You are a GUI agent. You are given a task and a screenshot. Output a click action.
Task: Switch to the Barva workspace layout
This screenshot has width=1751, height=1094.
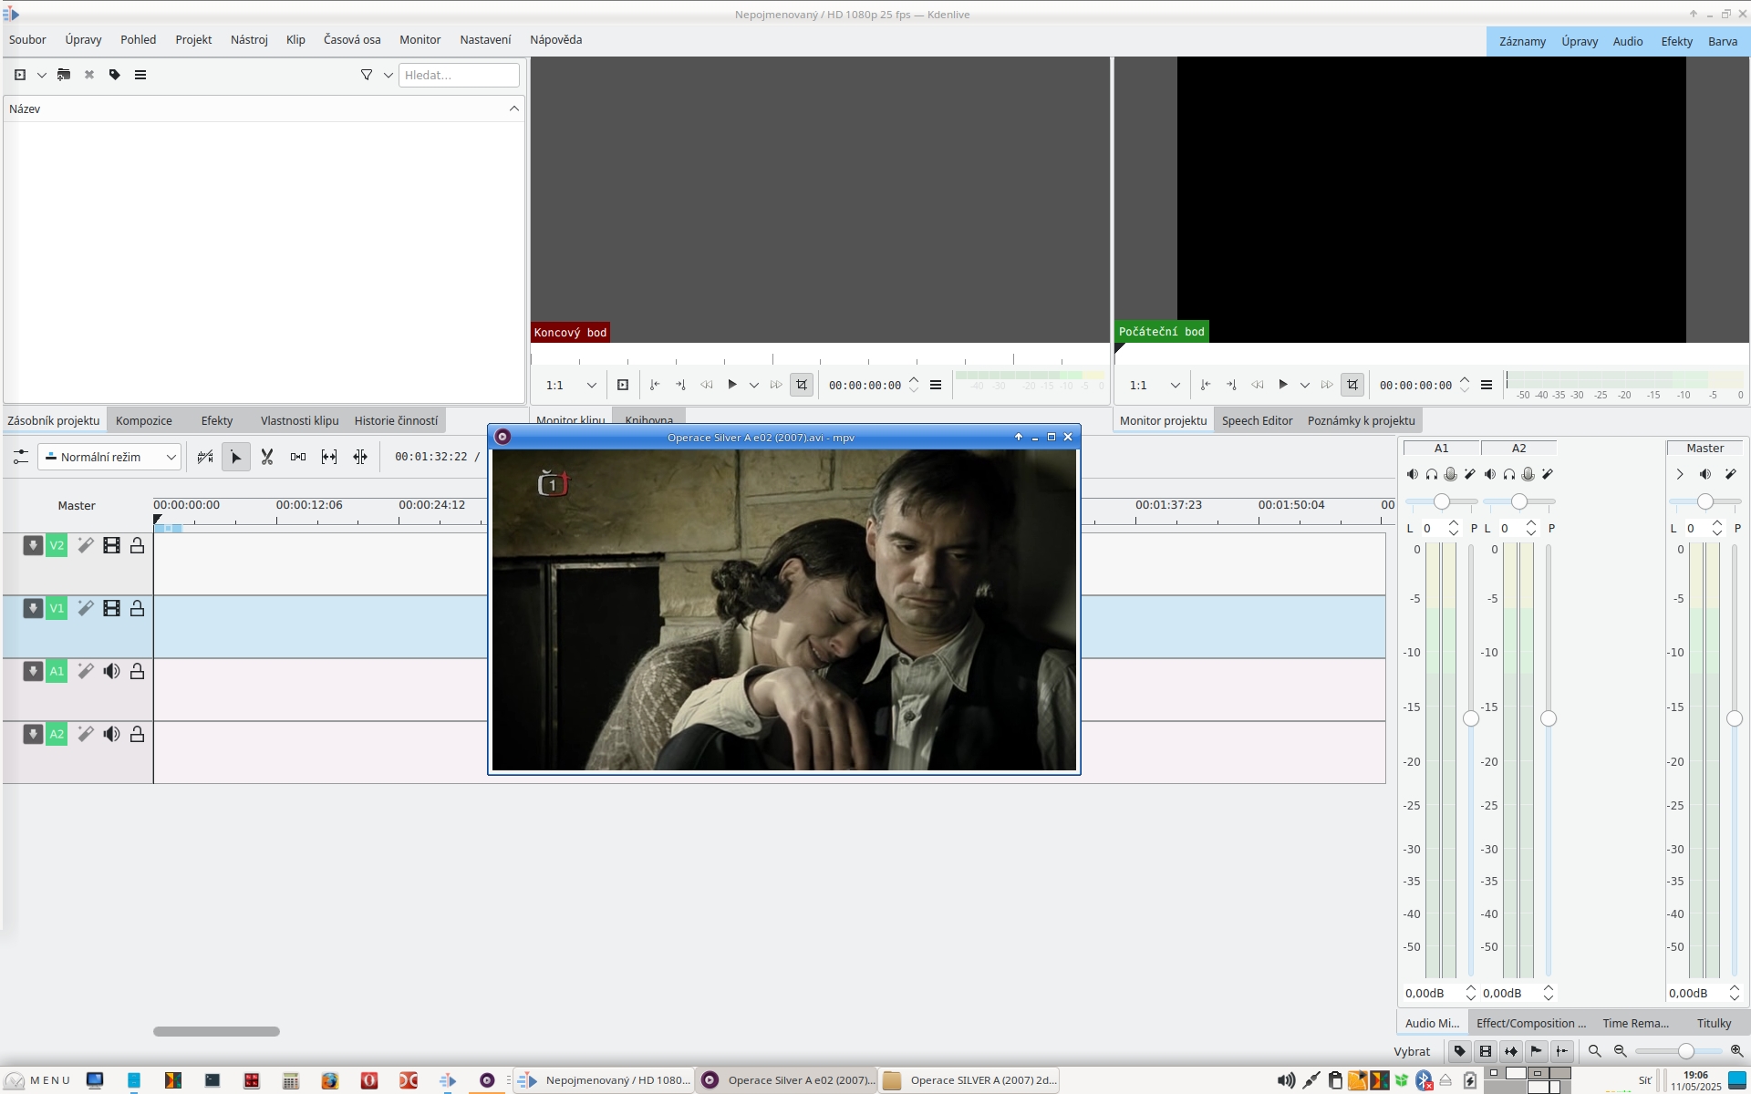[1723, 41]
